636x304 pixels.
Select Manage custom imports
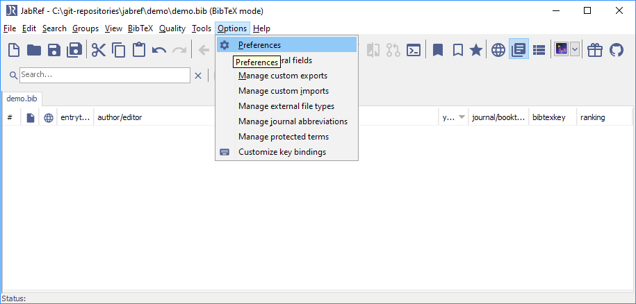pos(286,91)
